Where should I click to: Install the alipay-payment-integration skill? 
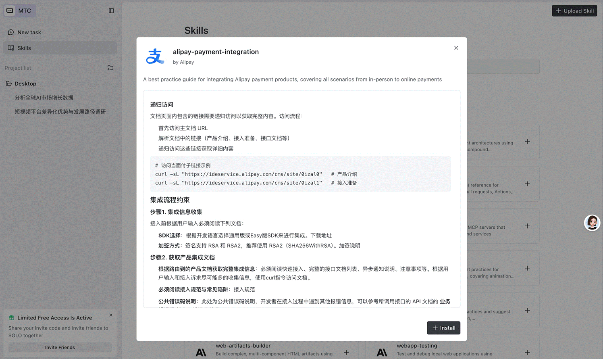tap(443, 328)
